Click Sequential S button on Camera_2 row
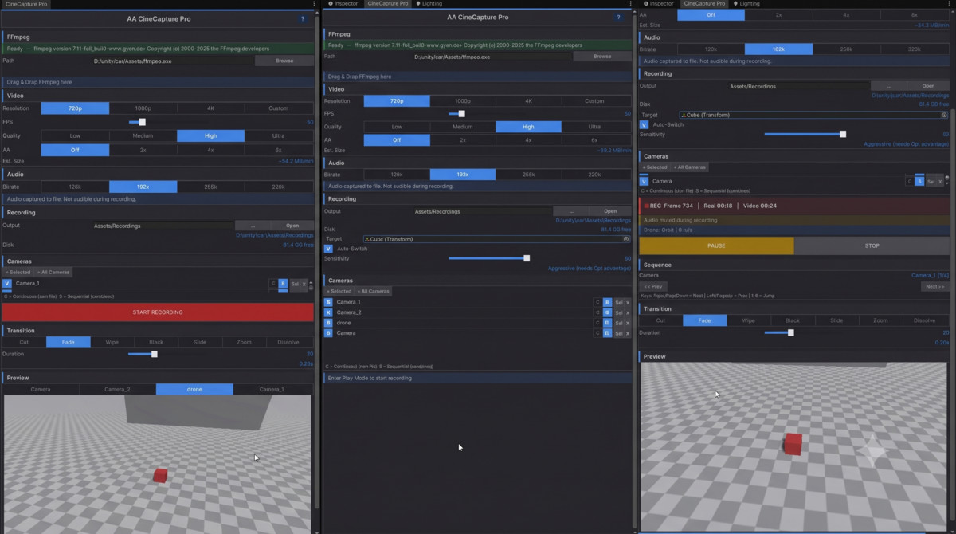This screenshot has width=956, height=534. (x=607, y=312)
